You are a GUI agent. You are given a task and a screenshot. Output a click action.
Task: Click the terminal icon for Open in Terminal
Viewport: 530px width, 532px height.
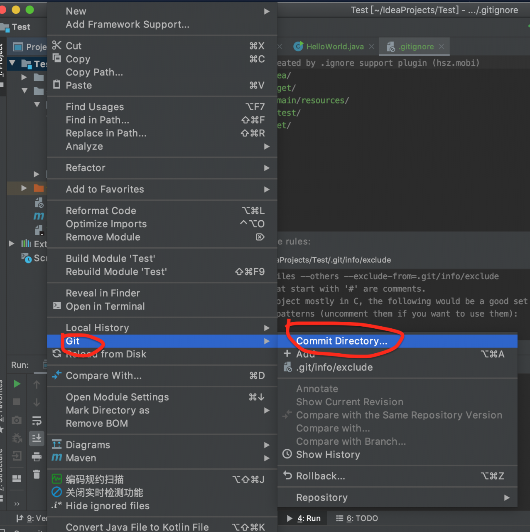pos(57,306)
